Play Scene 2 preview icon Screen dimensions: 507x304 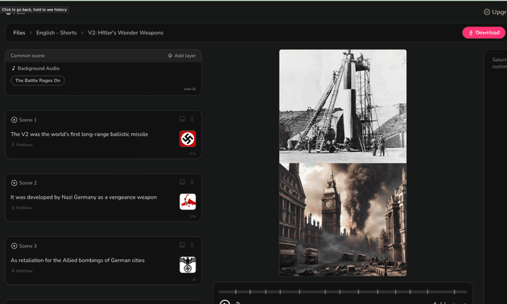point(14,183)
